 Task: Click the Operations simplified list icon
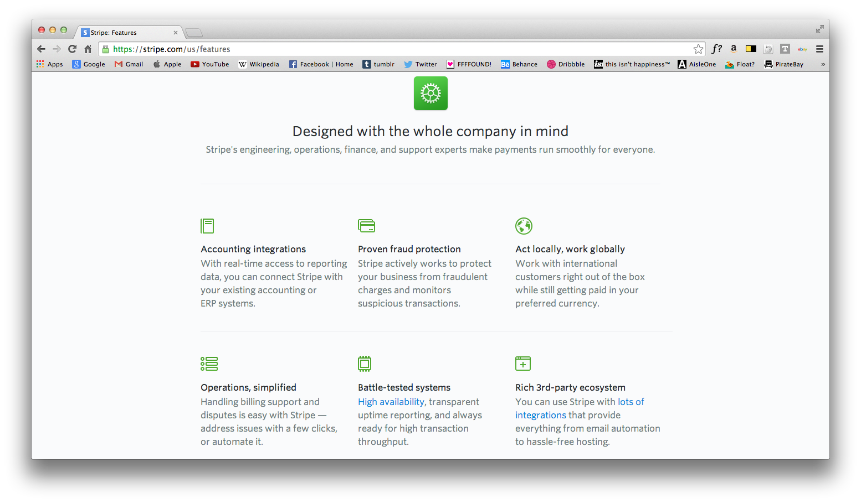point(209,364)
